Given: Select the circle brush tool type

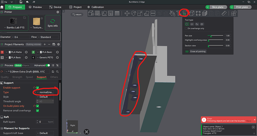Looking at the screenshot, I should (x=187, y=24).
